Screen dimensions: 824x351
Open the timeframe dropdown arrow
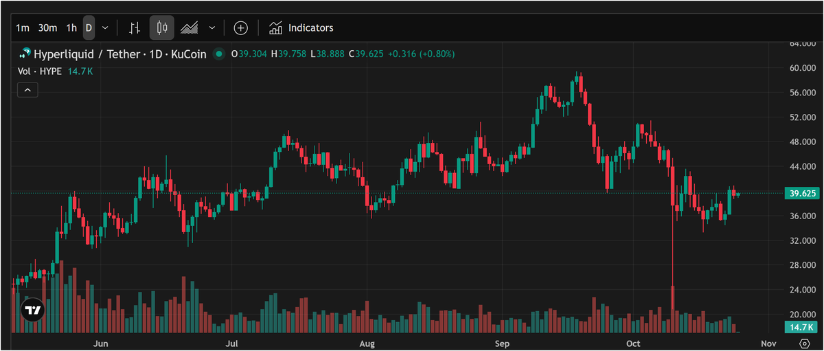click(x=105, y=28)
